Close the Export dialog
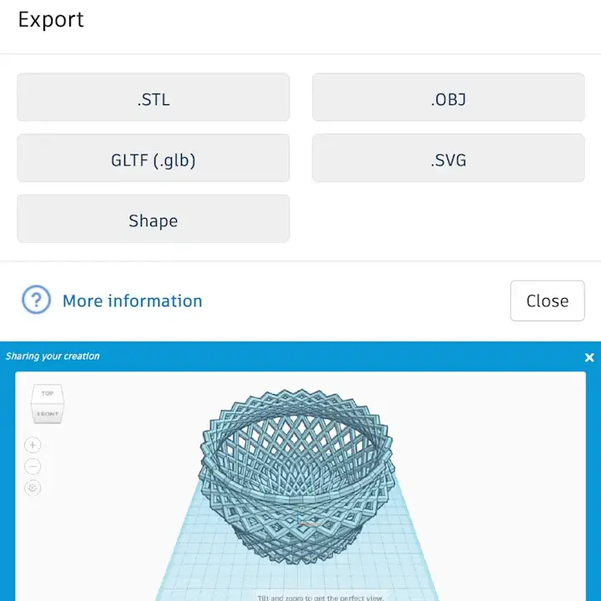The height and width of the screenshot is (601, 601). [548, 300]
